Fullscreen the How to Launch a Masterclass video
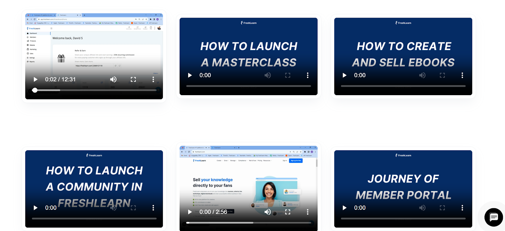The image size is (505, 231). (288, 75)
